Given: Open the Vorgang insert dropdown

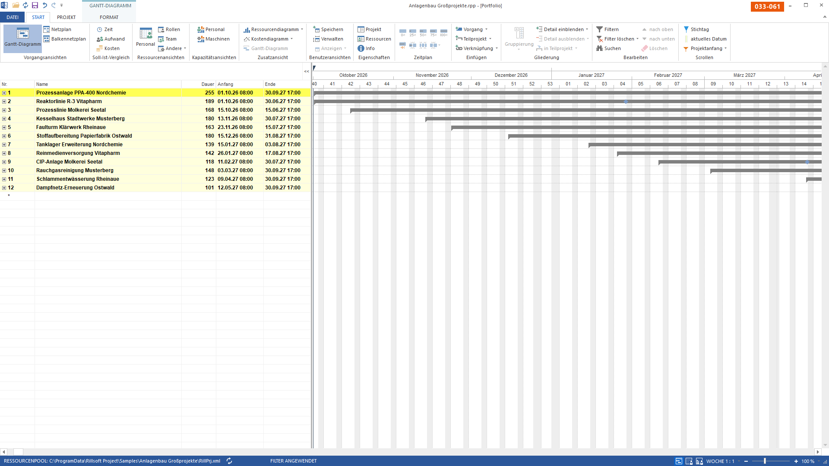Looking at the screenshot, I should tap(486, 29).
